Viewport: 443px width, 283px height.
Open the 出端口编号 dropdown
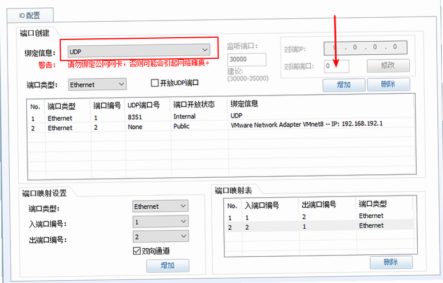(161, 237)
